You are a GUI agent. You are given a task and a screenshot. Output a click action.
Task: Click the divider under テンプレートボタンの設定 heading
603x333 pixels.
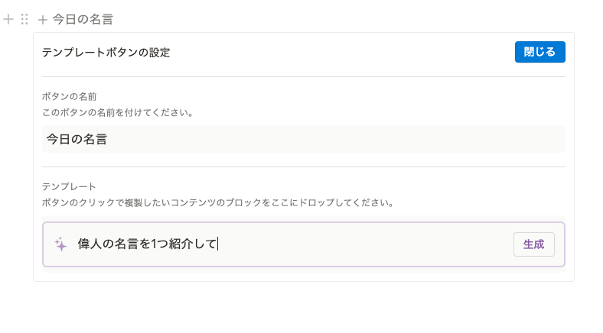coord(304,76)
